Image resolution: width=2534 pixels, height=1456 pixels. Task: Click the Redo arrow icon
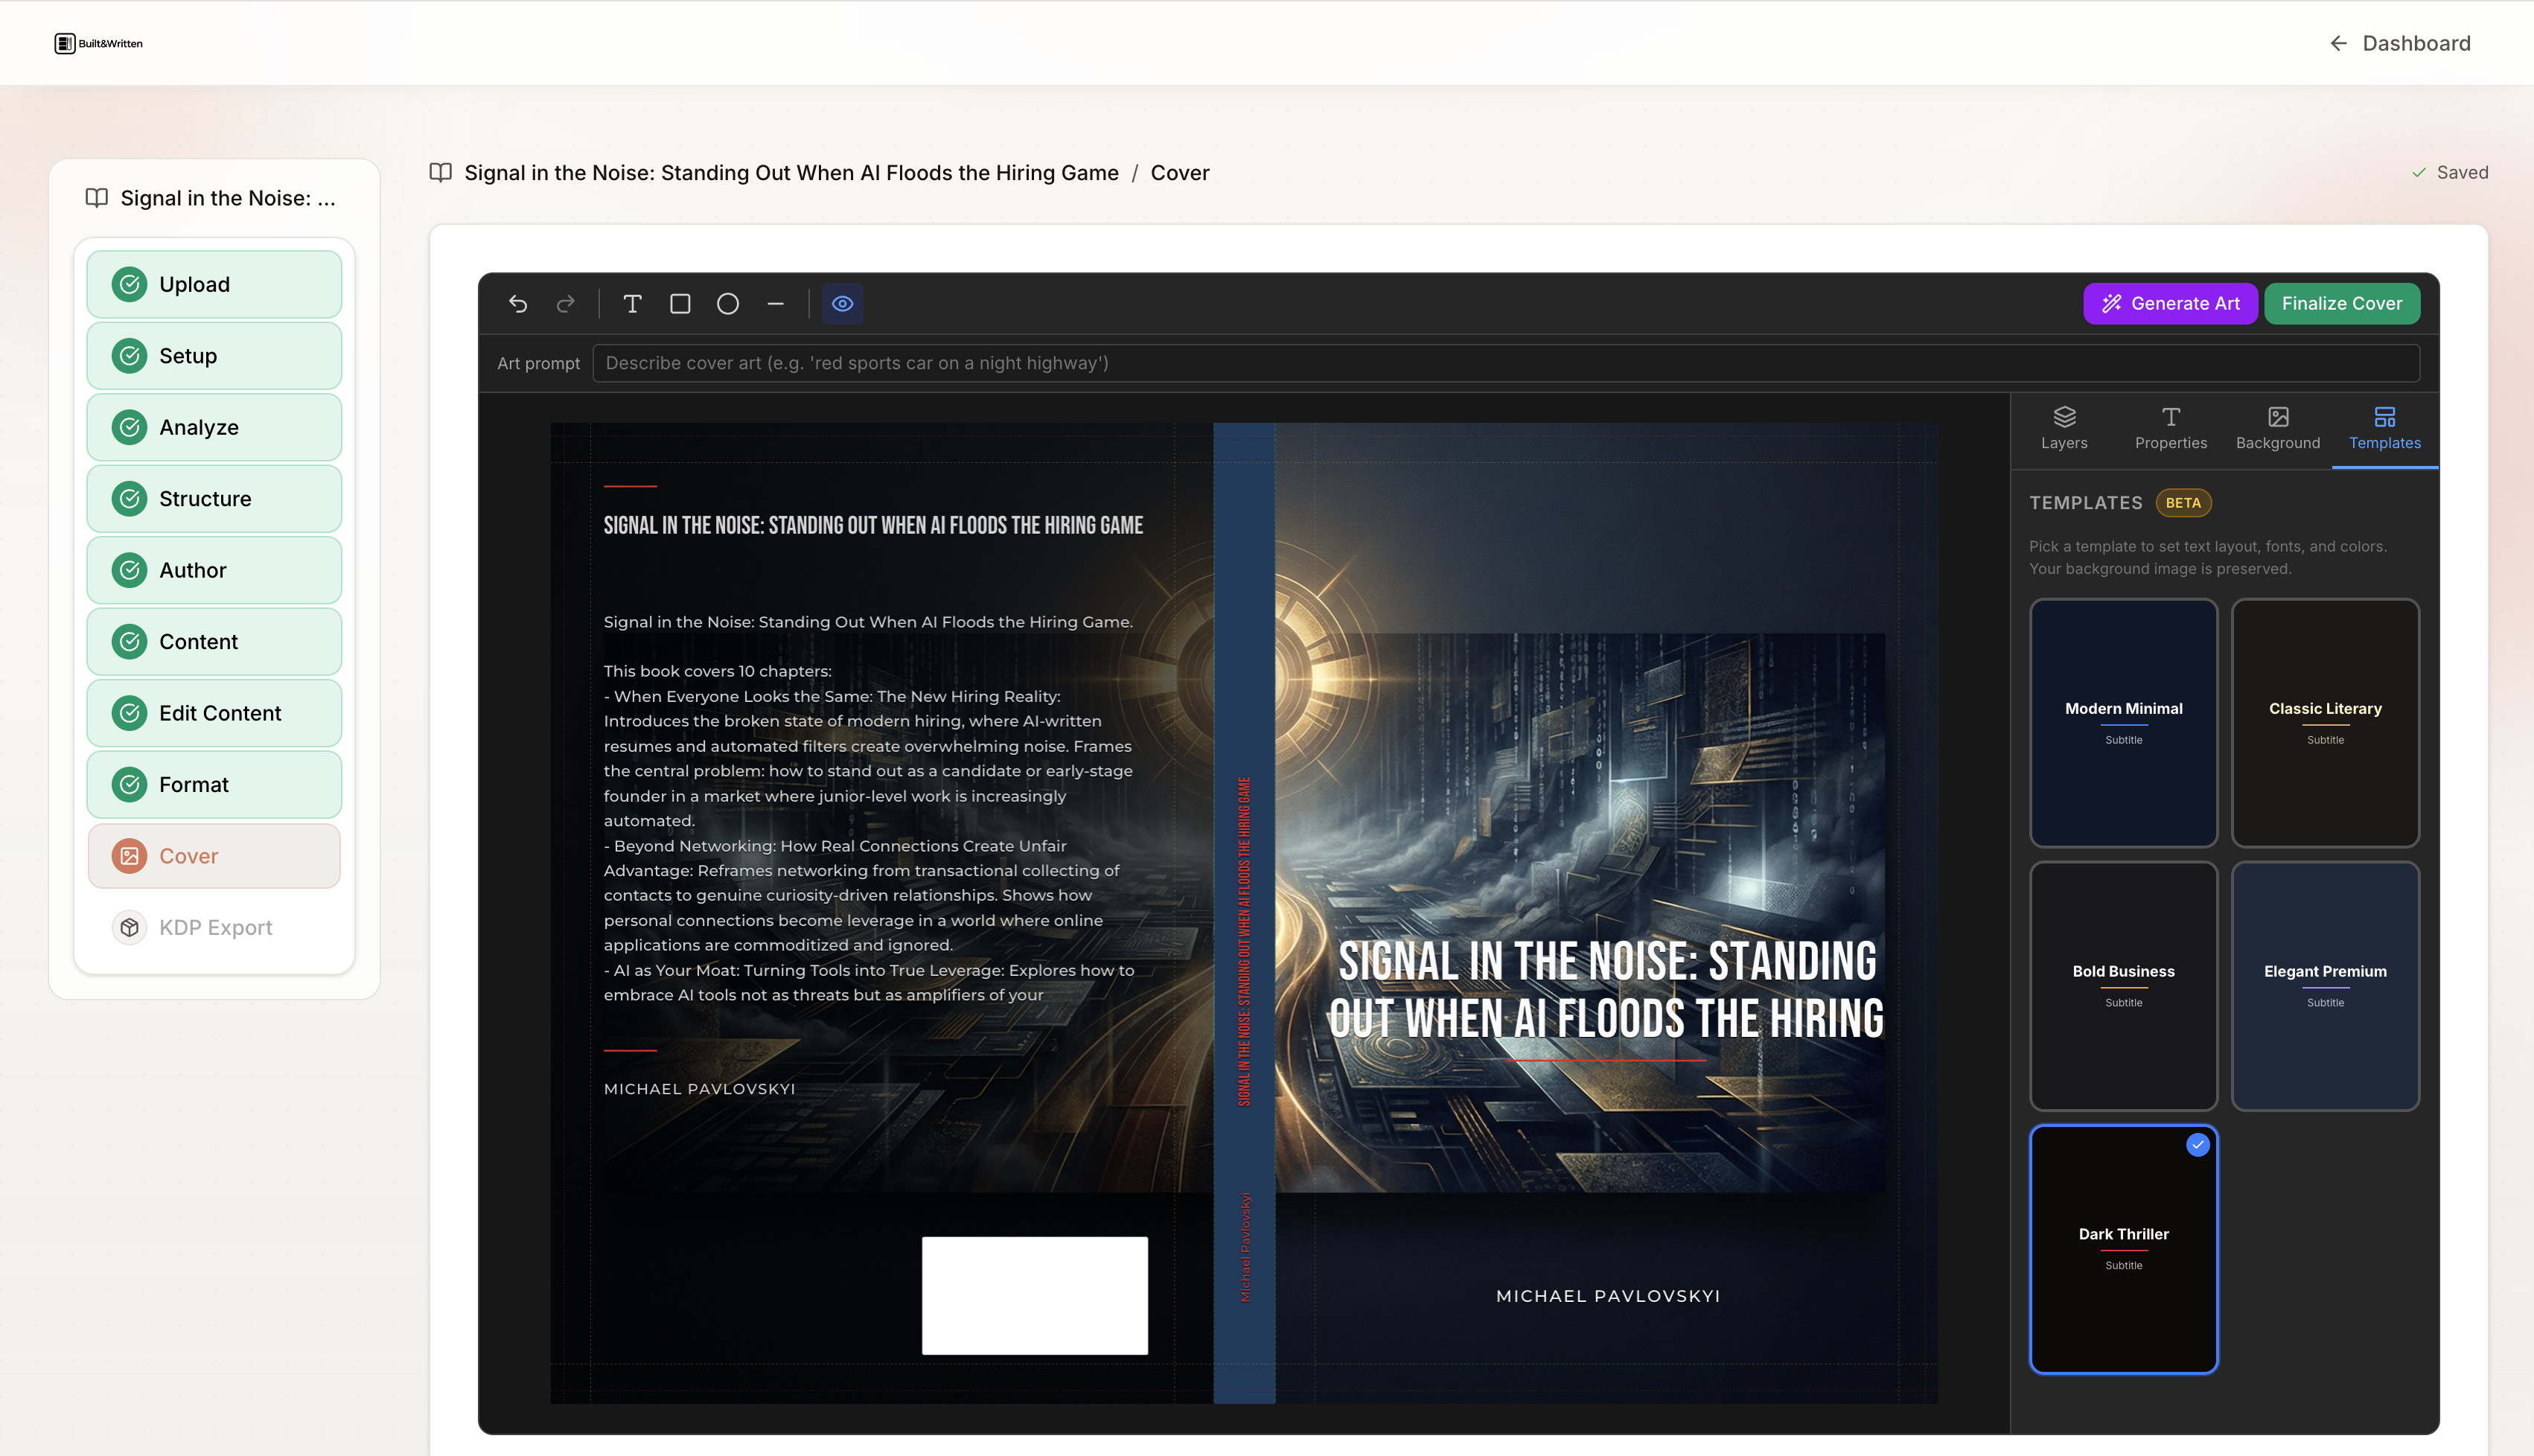point(565,303)
